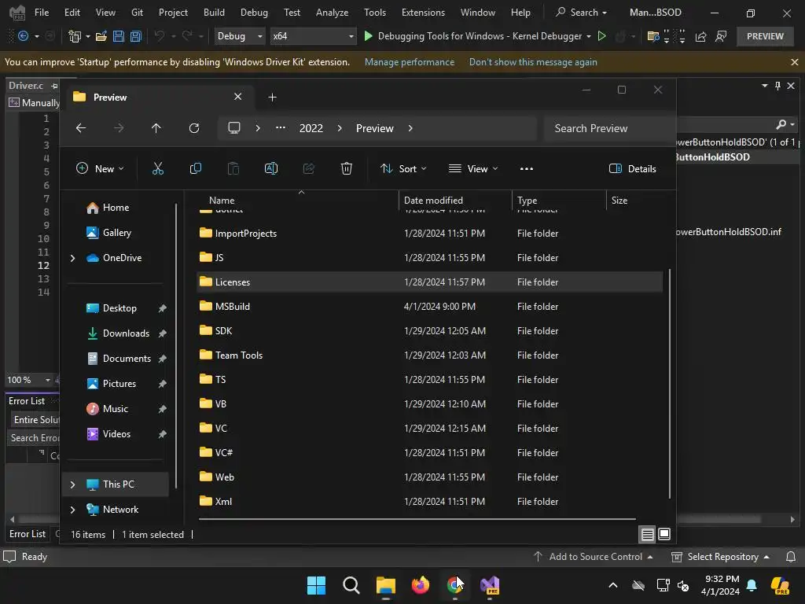Viewport: 805px width, 604px height.
Task: Open Visual Studio notifications bell
Action: point(791,557)
